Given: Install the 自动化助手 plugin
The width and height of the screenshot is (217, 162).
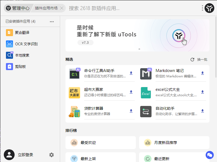Looking at the screenshot, I should [x=202, y=111].
